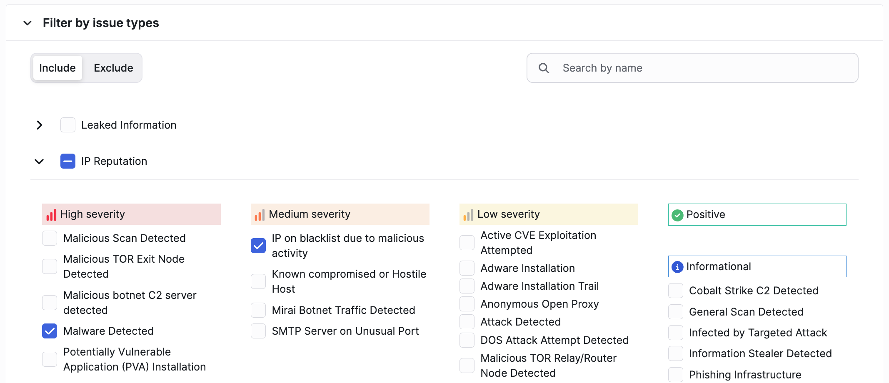Click the High severity bar icon
Screen dimensions: 889x383
[51, 215]
